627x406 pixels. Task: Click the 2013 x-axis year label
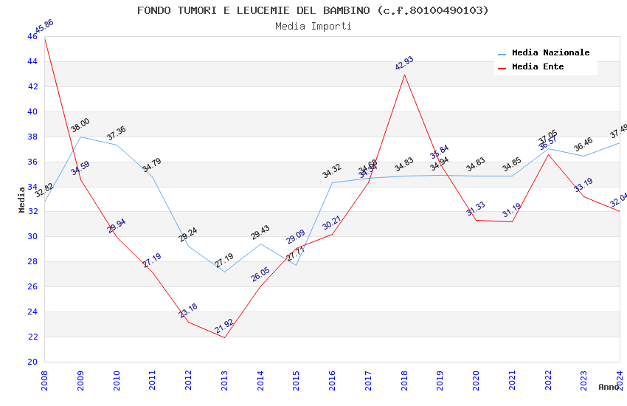click(224, 380)
